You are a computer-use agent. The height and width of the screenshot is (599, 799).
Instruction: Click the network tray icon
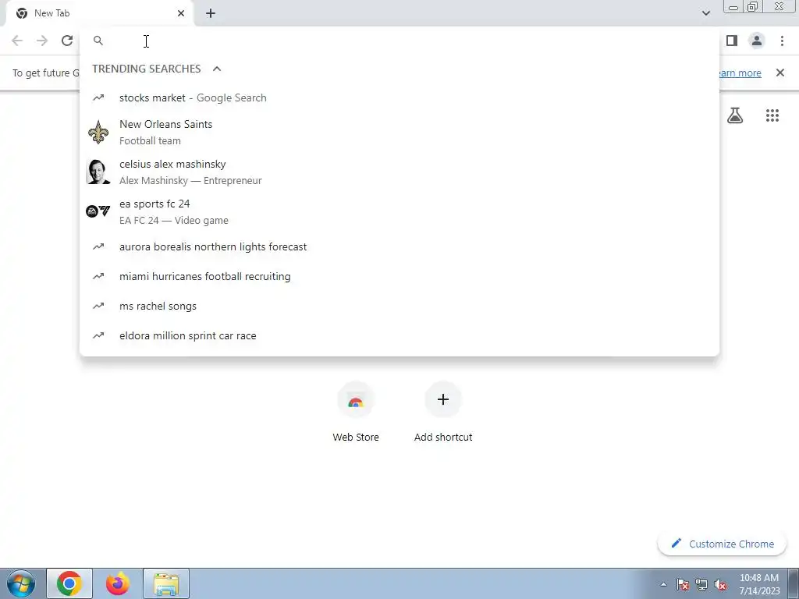701,584
